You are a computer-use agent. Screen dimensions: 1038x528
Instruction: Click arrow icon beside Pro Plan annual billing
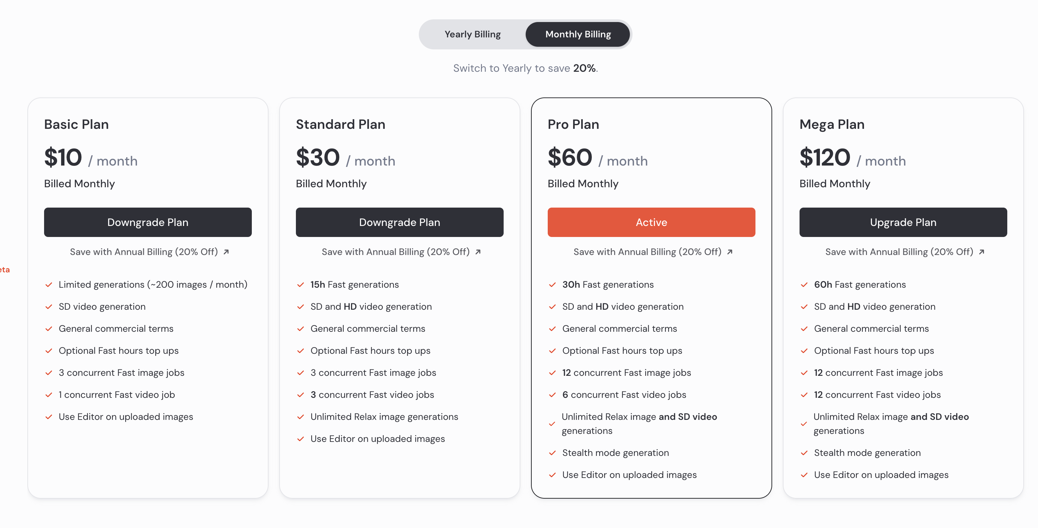click(x=730, y=252)
